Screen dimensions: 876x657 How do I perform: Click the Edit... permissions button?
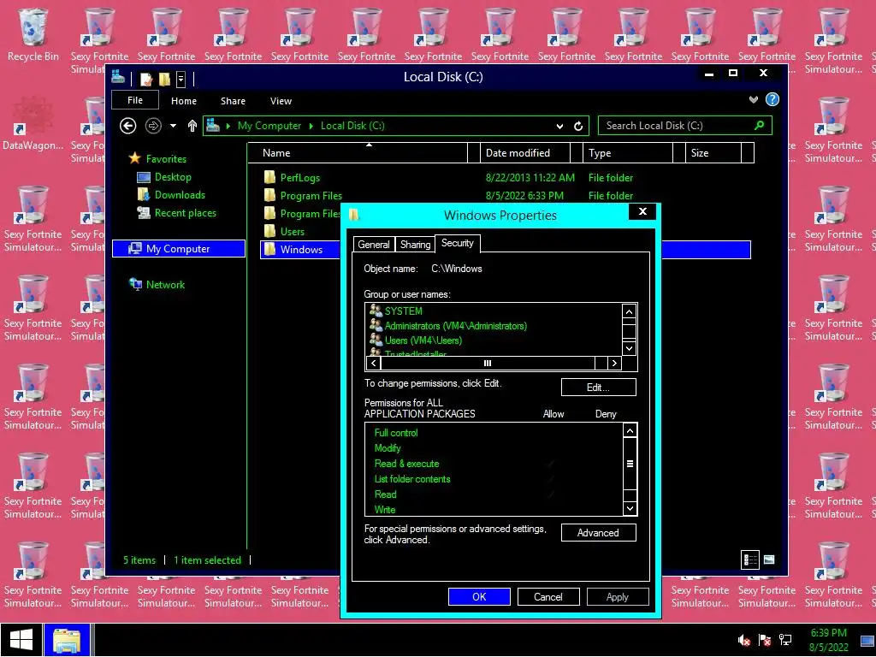click(x=598, y=388)
